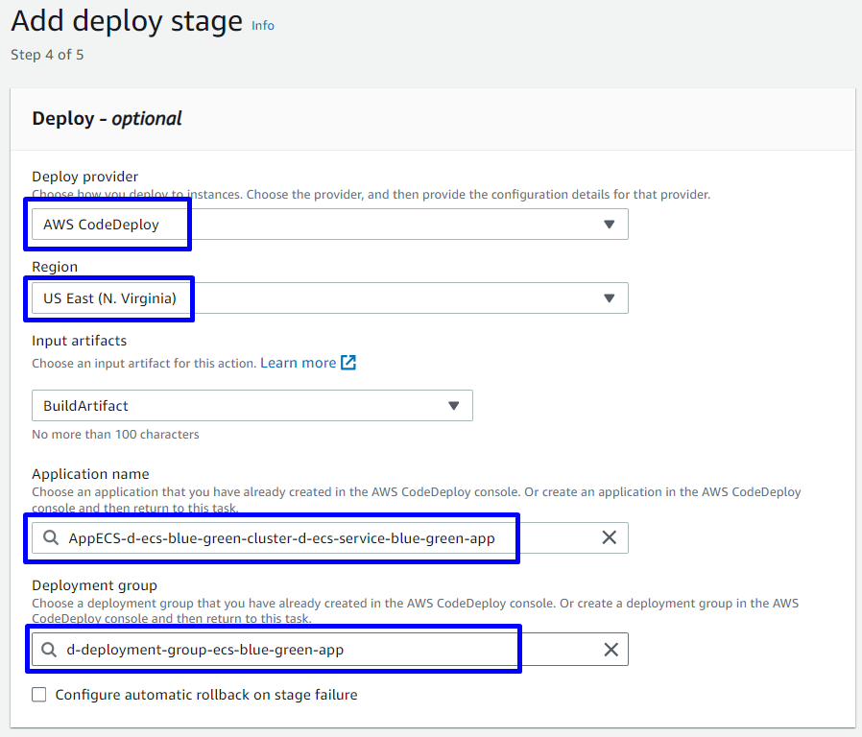Click the arrow icon on the Deploy provider selector
The height and width of the screenshot is (737, 862).
(x=609, y=225)
